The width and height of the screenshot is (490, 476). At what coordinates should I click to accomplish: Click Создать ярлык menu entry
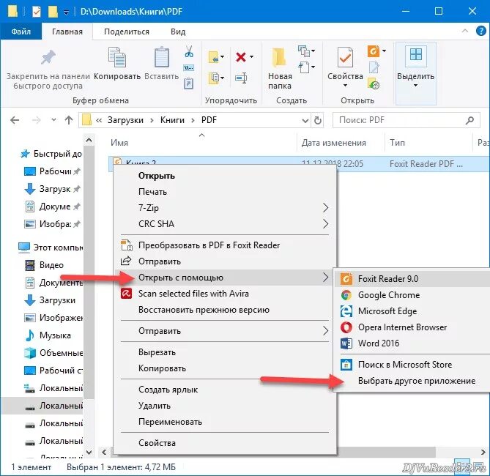[x=225, y=390]
